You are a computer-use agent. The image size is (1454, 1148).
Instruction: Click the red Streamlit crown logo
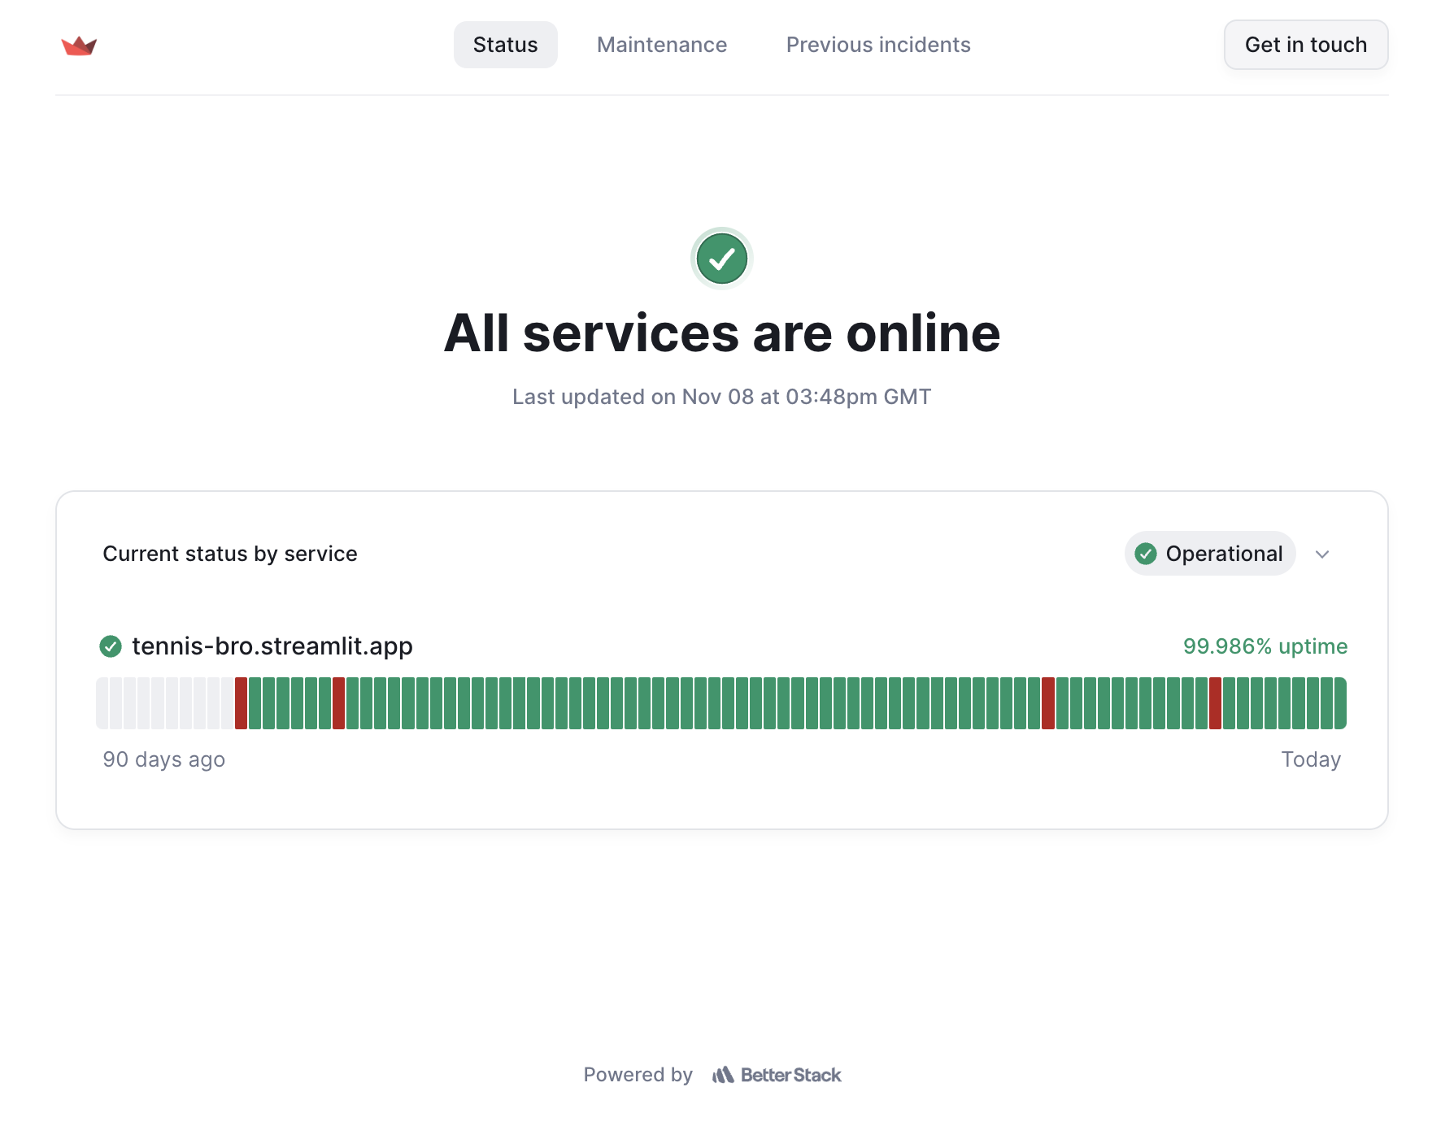point(79,46)
